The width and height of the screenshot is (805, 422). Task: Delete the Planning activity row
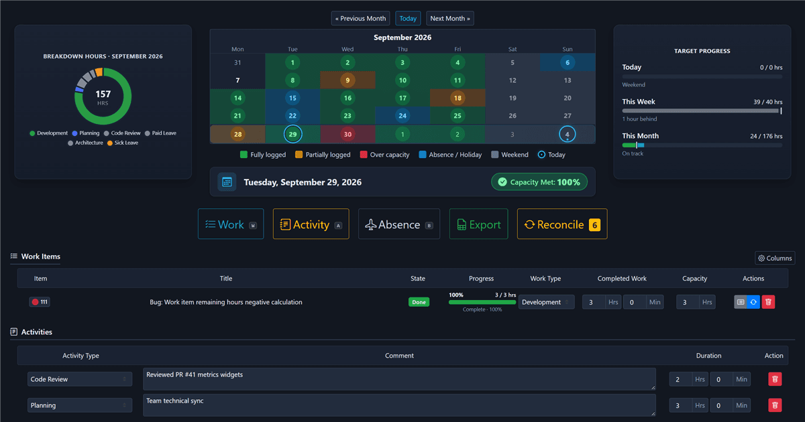(775, 405)
